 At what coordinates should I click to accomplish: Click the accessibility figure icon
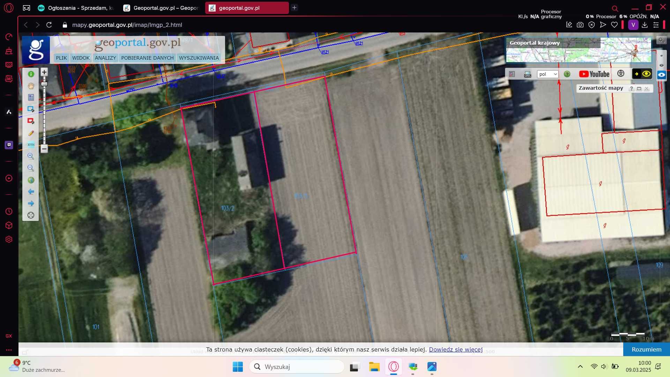[620, 74]
